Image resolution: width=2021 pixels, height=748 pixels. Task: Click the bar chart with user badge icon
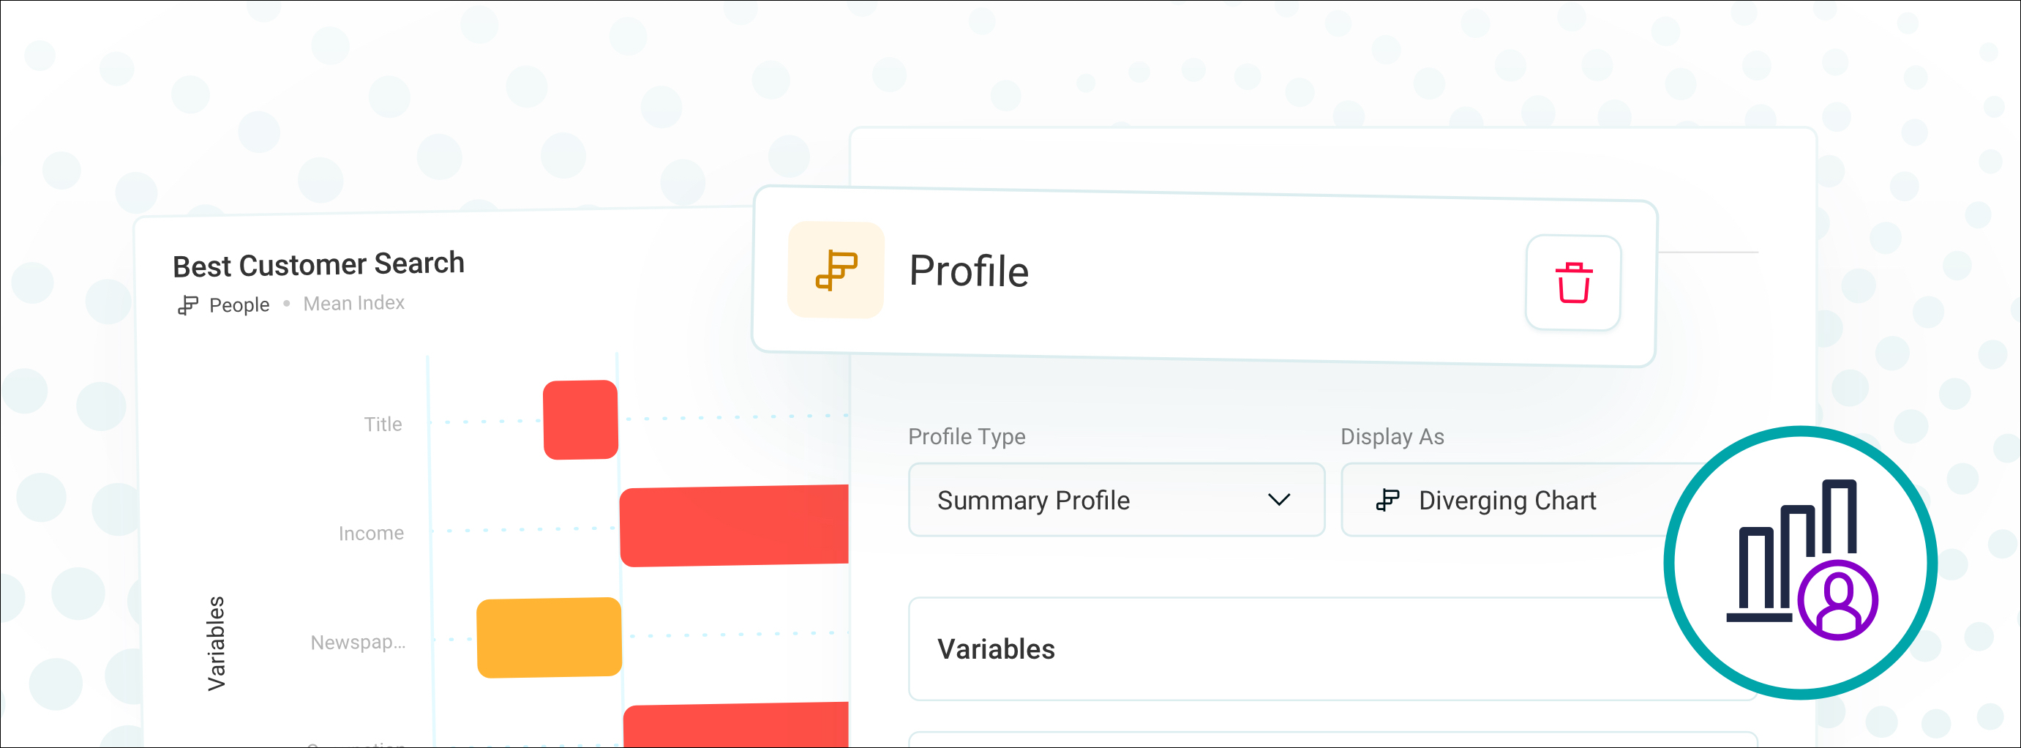(x=1801, y=562)
